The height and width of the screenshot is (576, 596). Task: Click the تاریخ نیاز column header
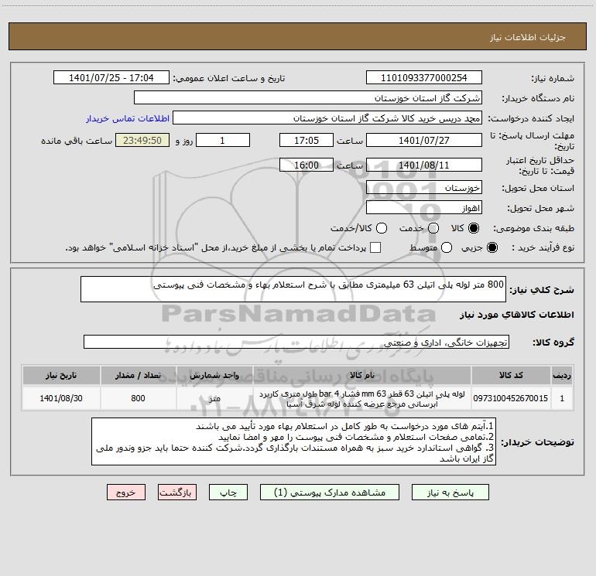click(x=61, y=375)
